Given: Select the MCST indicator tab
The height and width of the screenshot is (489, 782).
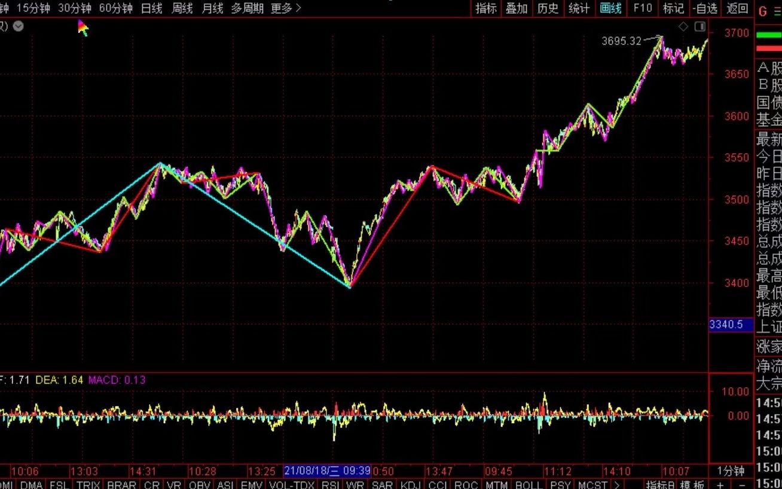Looking at the screenshot, I should click(592, 485).
